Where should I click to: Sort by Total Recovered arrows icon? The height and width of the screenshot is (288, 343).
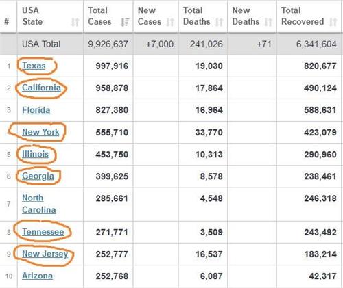coord(333,22)
